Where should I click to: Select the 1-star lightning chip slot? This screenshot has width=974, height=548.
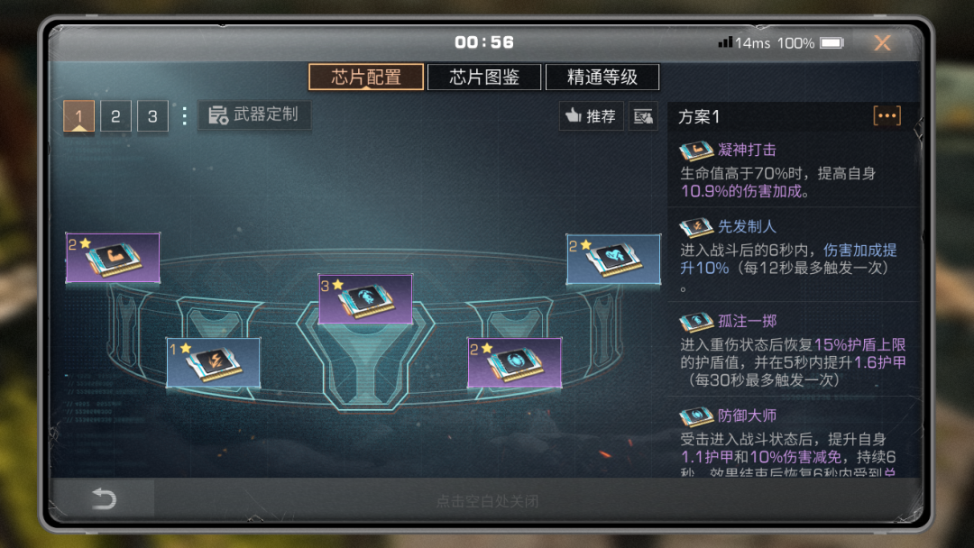point(213,362)
